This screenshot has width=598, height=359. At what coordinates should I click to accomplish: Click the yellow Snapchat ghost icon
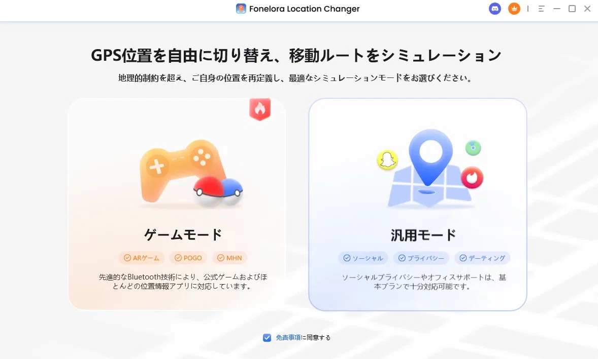(387, 159)
